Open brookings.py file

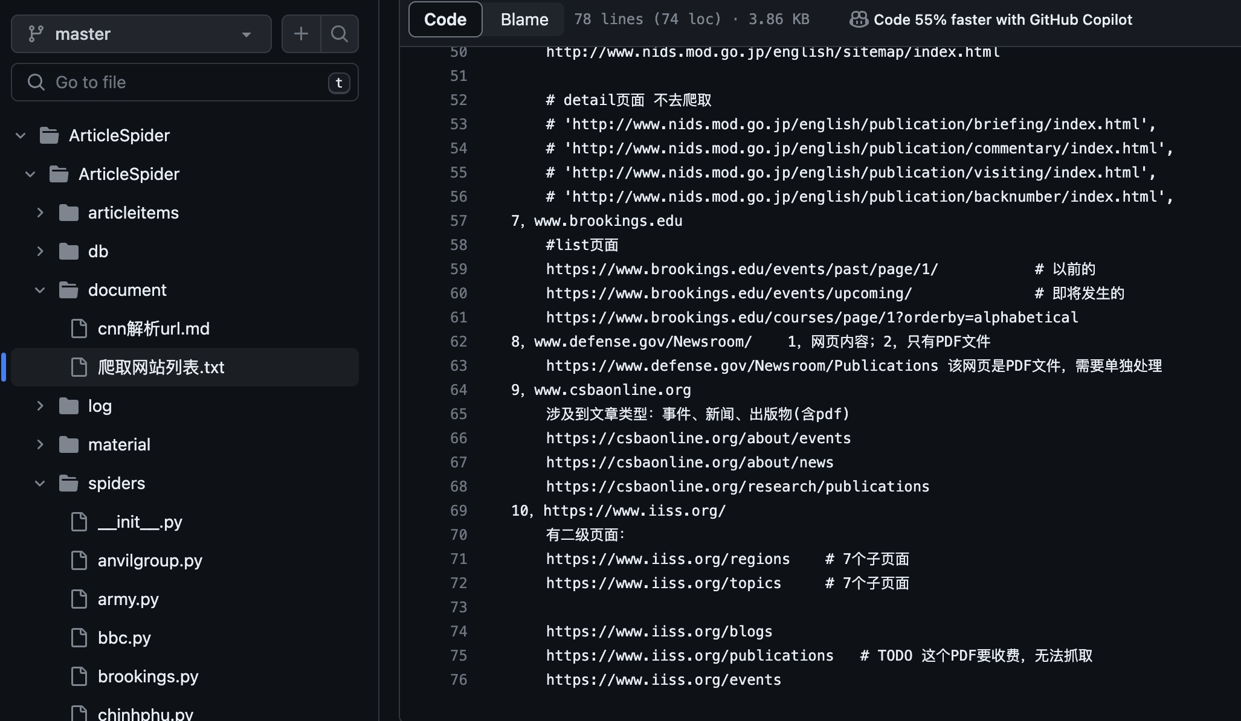148,676
